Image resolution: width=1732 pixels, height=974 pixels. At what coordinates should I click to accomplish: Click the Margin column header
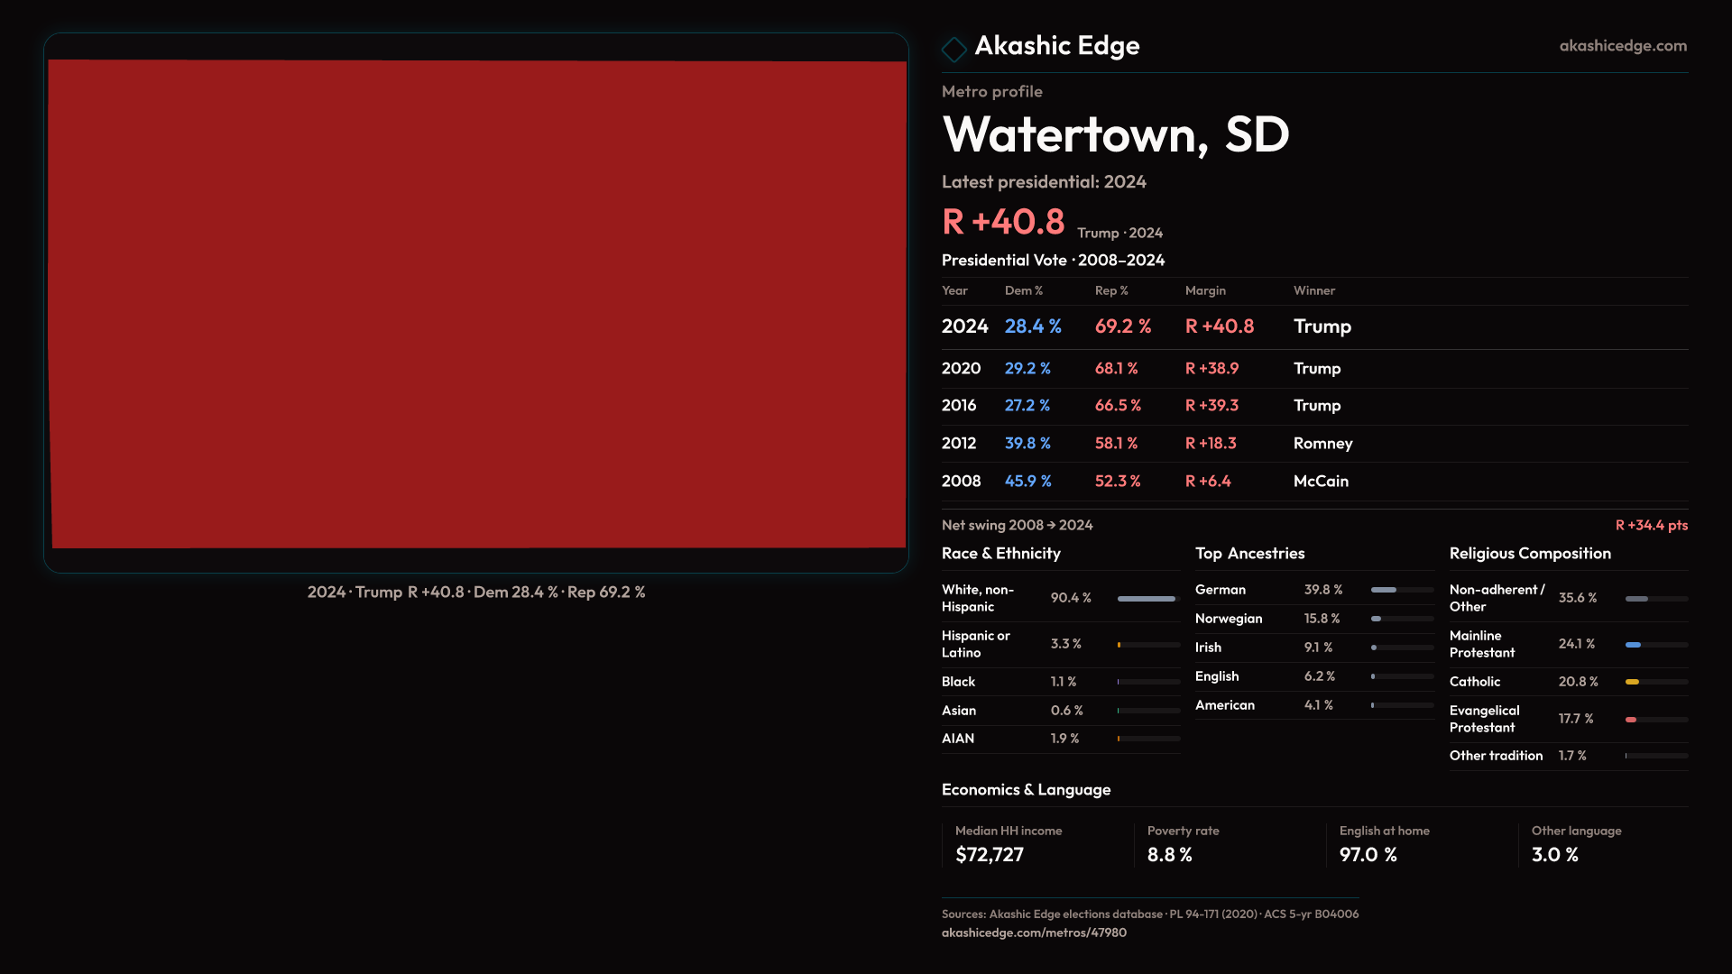[x=1205, y=290]
